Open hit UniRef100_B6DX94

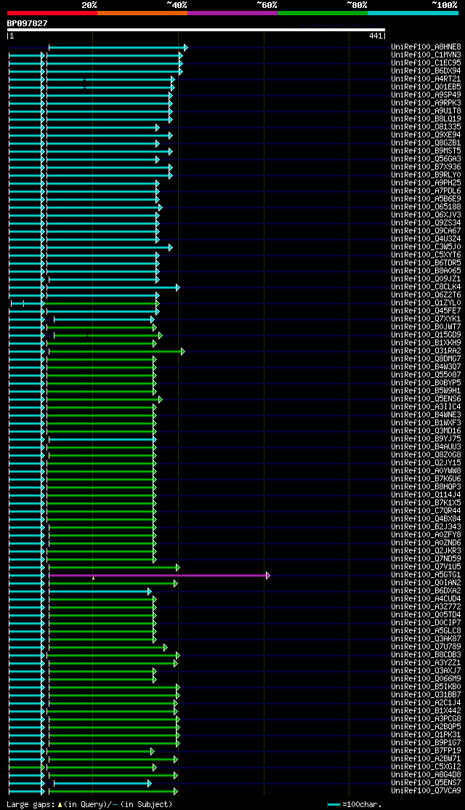pos(426,71)
